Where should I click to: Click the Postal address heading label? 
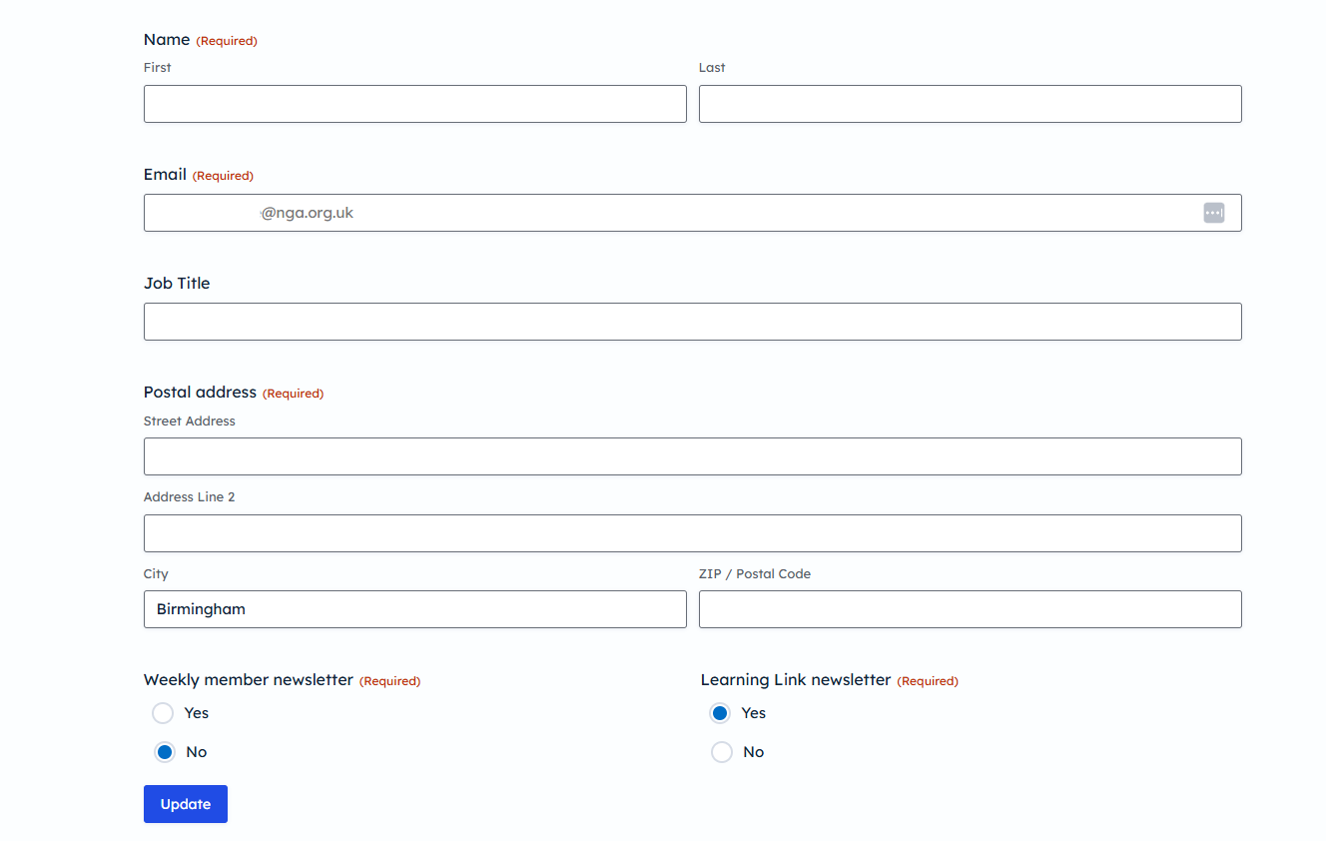[x=200, y=393]
